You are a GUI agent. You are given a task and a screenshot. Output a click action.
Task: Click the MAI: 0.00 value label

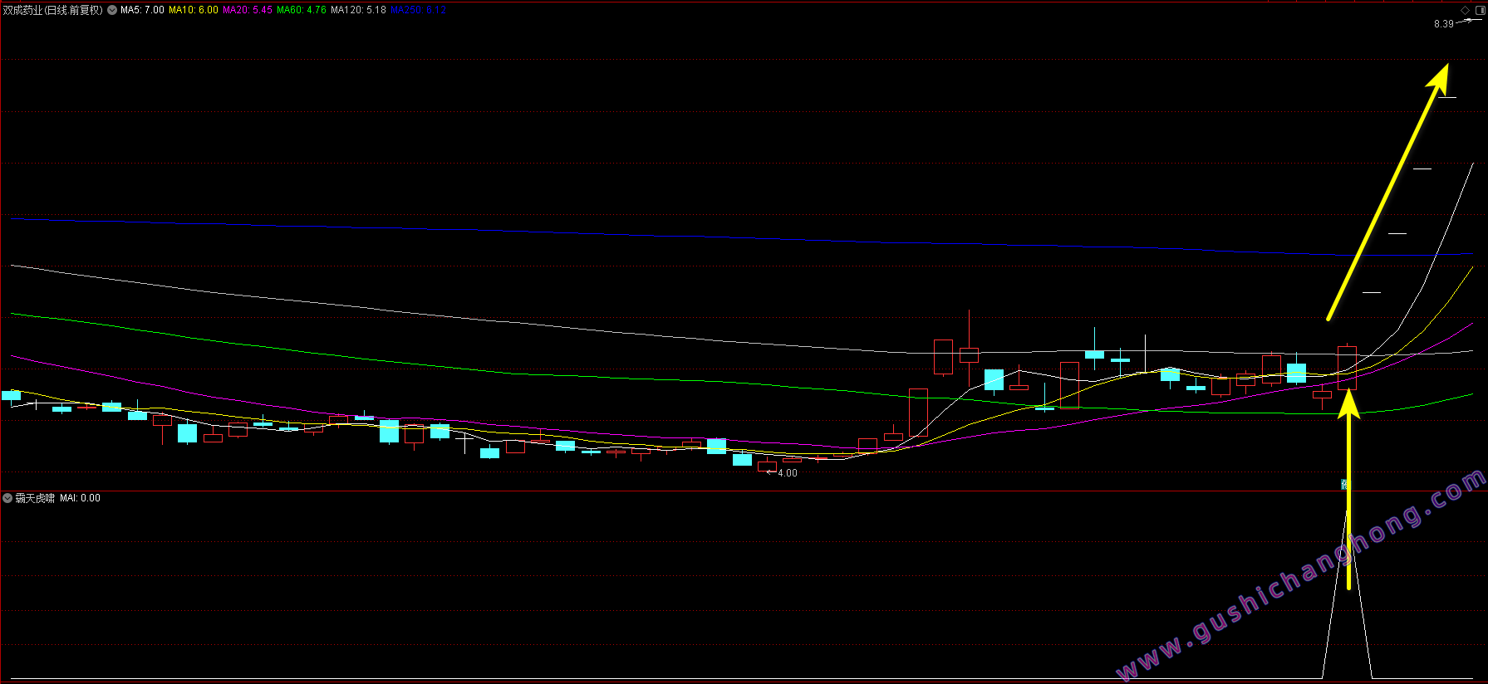80,498
